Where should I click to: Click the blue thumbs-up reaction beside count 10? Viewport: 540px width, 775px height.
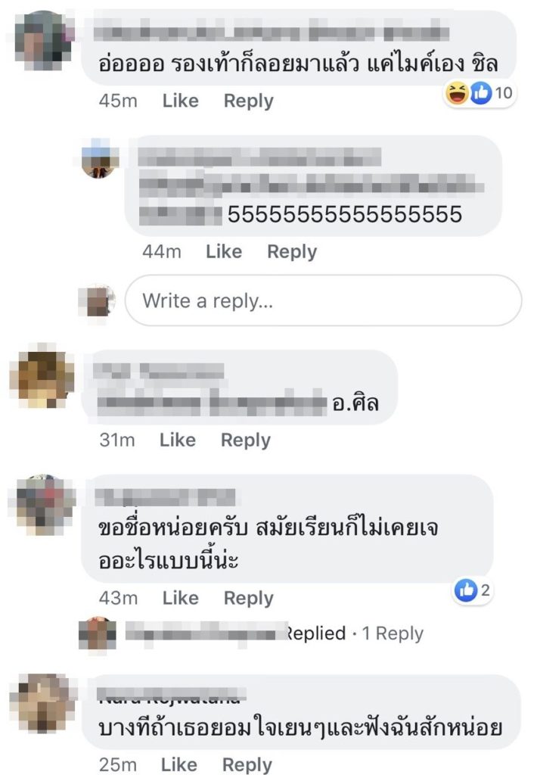pos(481,93)
